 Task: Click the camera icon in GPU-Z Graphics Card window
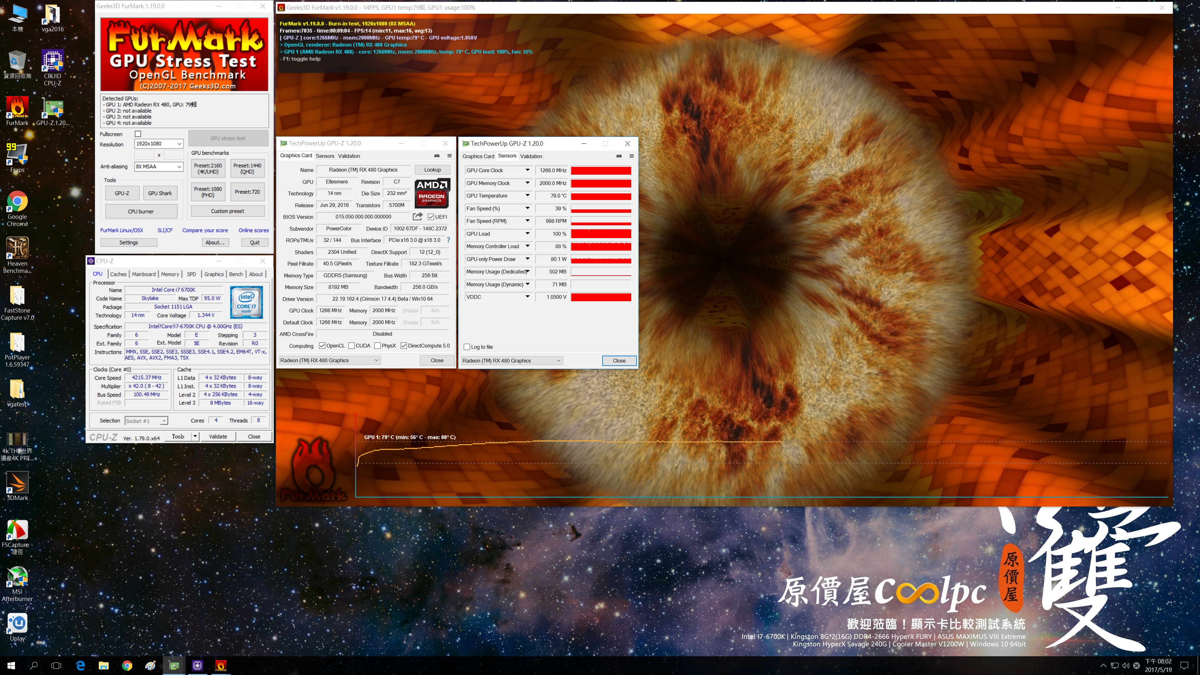click(437, 156)
